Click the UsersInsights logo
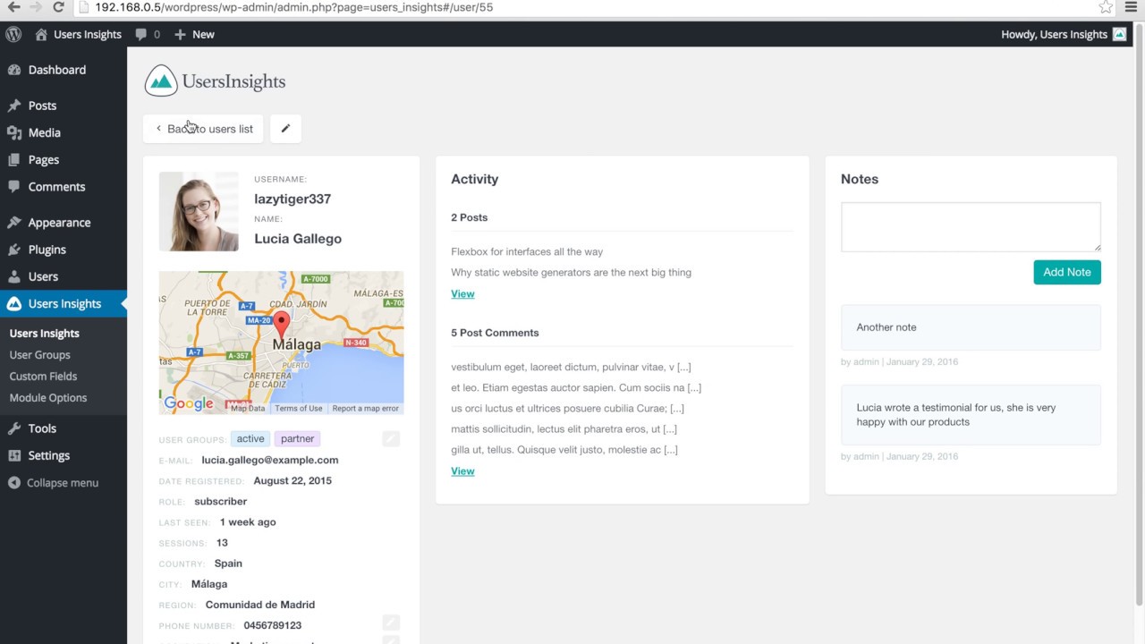Viewport: 1145px width, 644px height. [216, 80]
